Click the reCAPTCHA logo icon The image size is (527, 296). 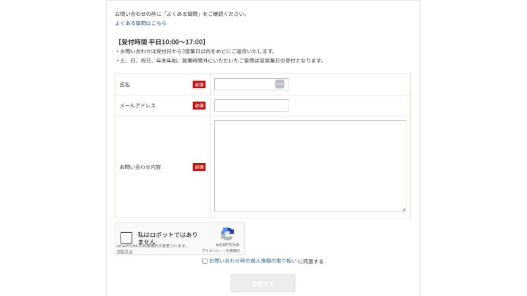227,234
